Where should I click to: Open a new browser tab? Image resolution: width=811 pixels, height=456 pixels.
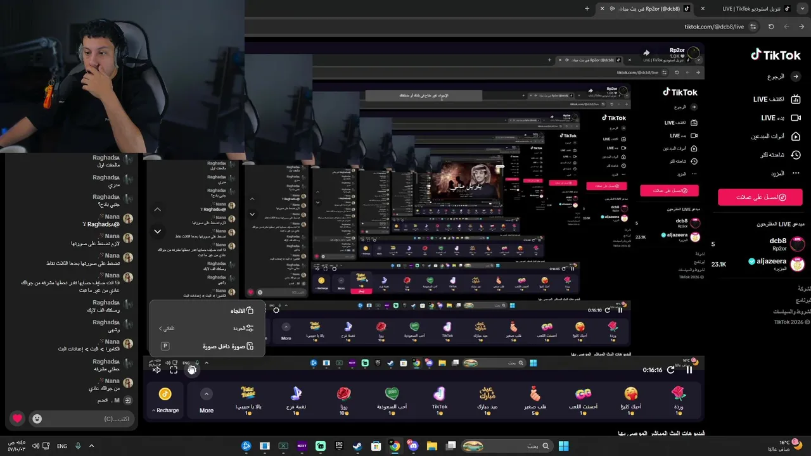click(587, 9)
